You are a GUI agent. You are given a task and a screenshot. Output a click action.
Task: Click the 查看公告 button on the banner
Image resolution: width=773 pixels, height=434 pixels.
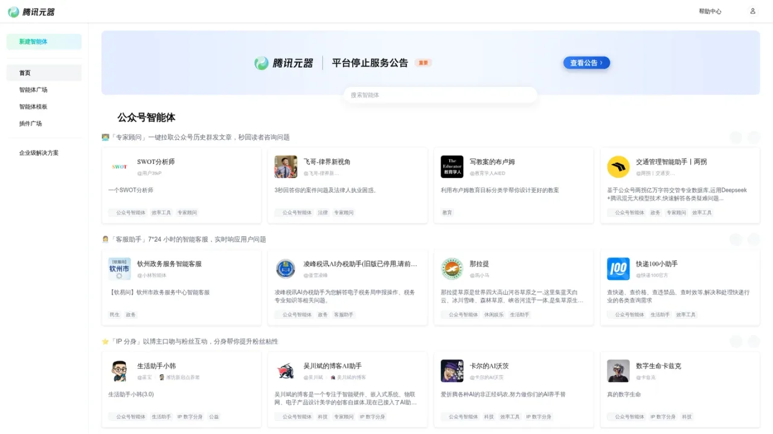point(586,63)
